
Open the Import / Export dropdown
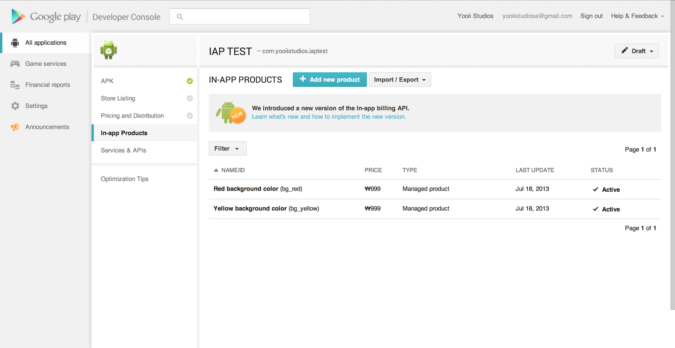coord(400,80)
